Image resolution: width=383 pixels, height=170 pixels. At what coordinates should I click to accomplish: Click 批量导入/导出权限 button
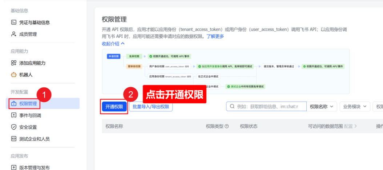point(151,107)
